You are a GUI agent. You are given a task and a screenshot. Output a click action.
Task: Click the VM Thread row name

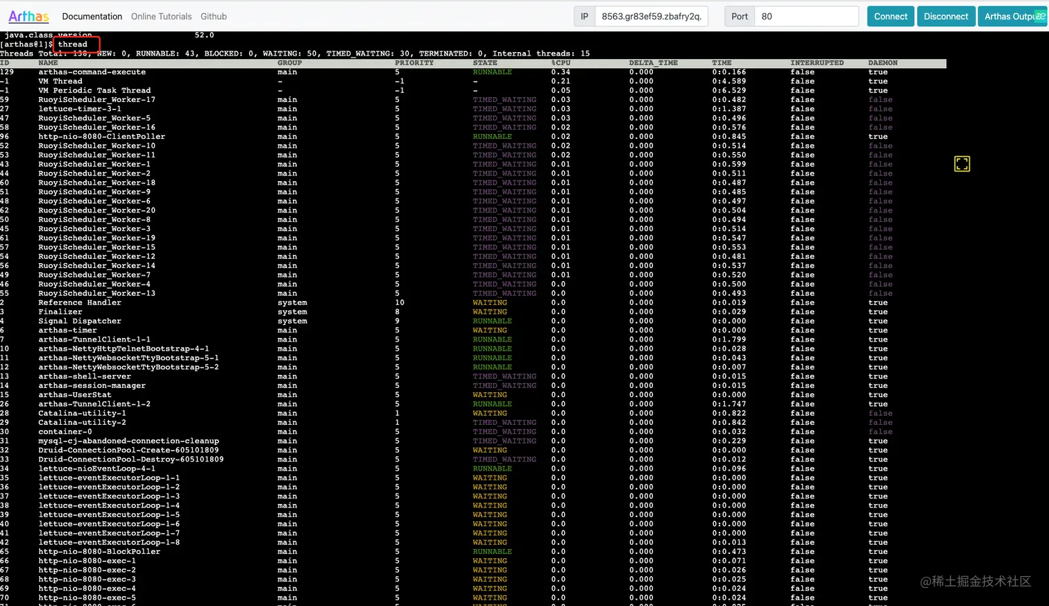pyautogui.click(x=60, y=81)
